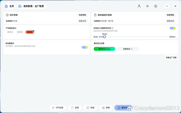Click 检查更新 for mouse firmware

click(x=82, y=15)
